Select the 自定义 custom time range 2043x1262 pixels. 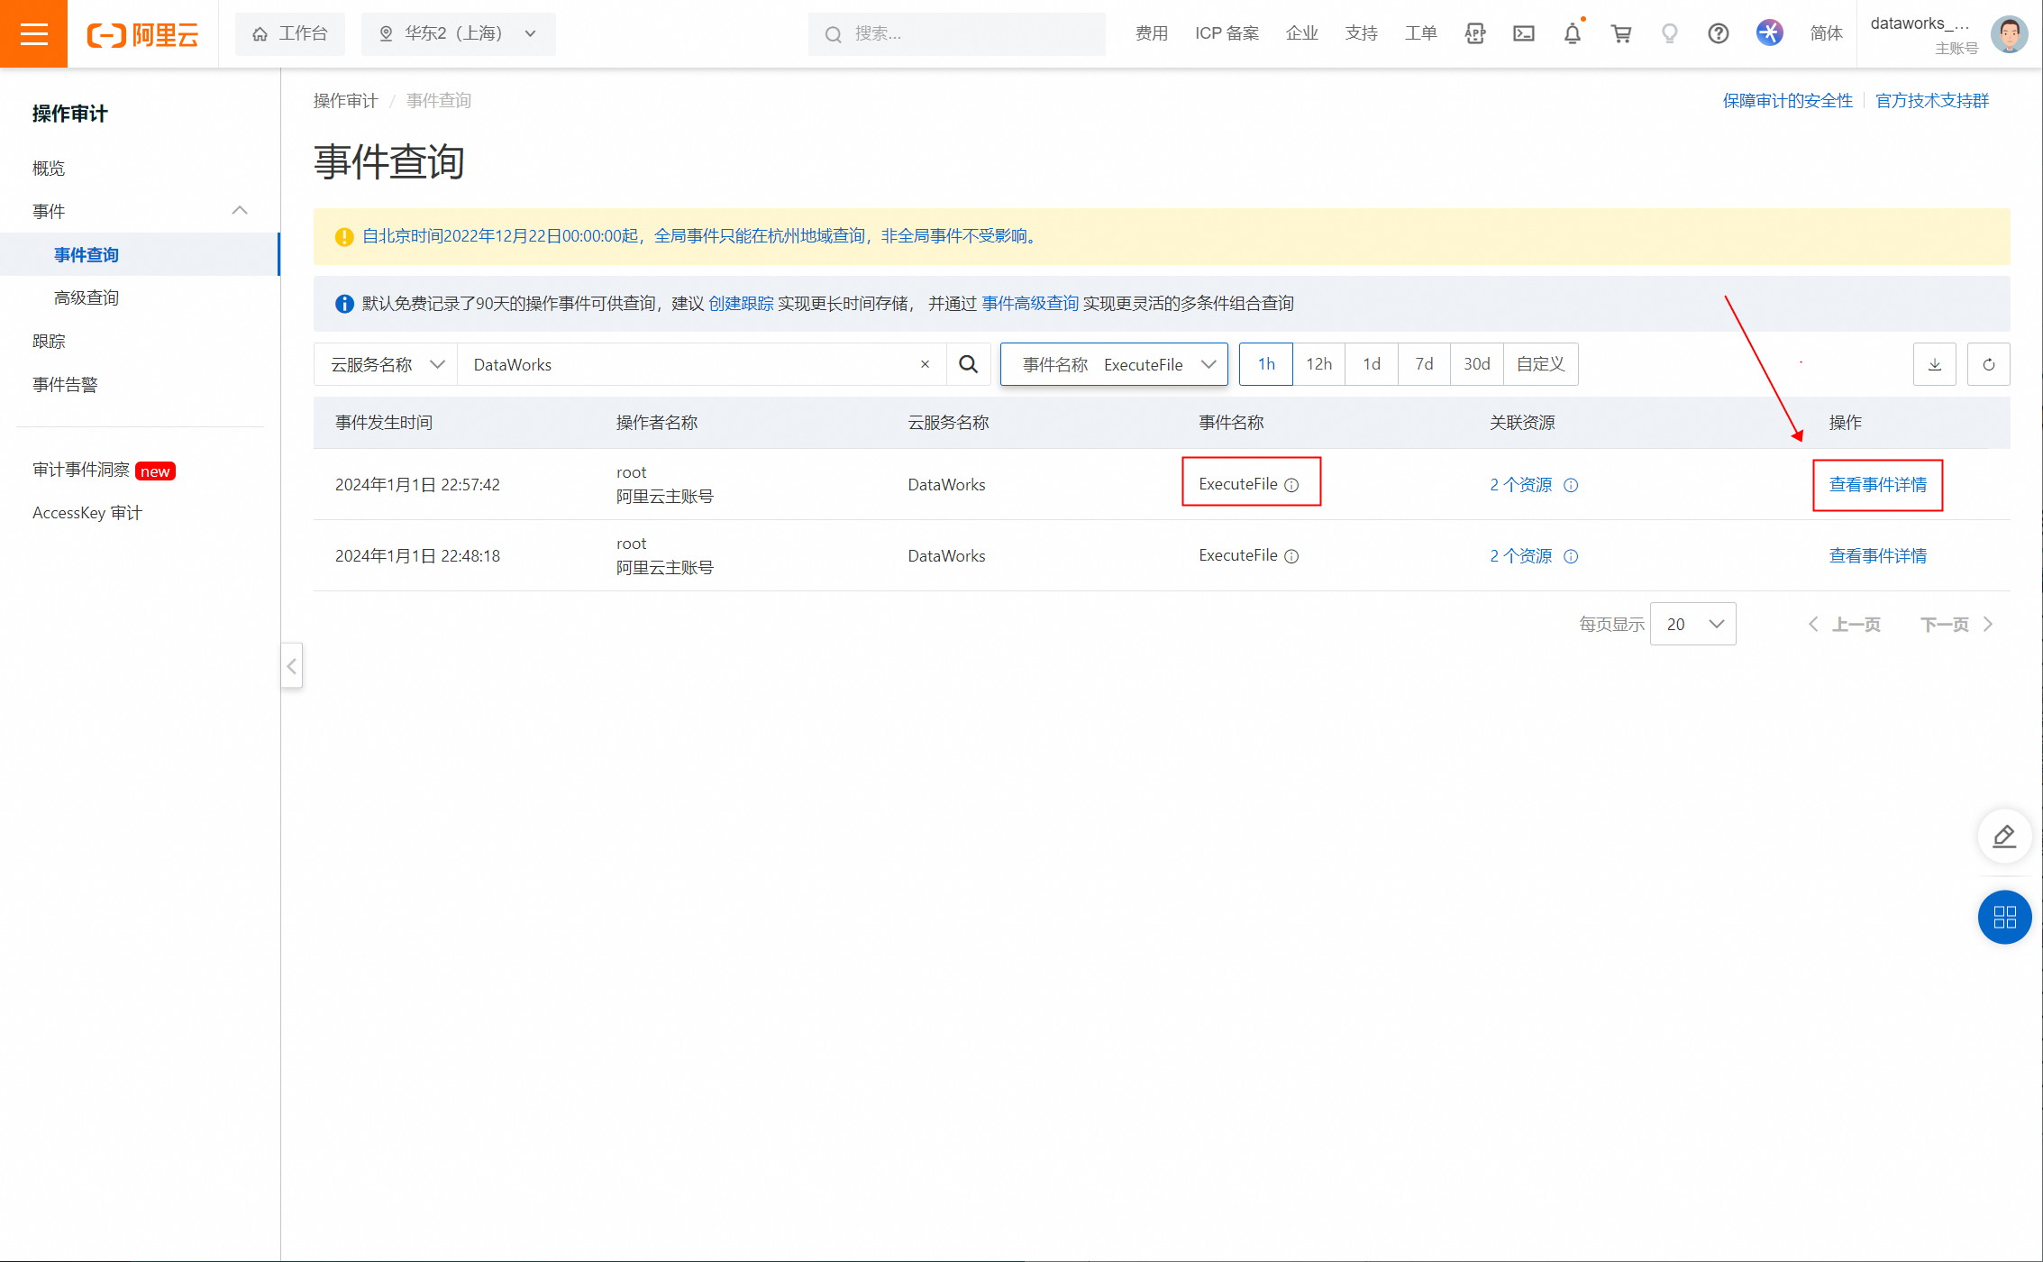coord(1540,364)
